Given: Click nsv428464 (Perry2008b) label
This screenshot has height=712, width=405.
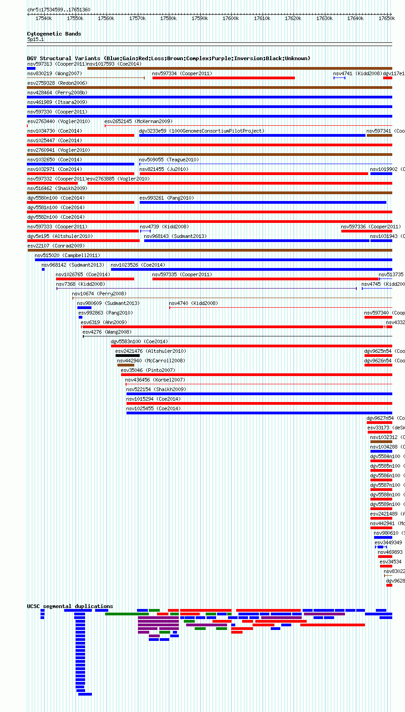Looking at the screenshot, I should point(57,93).
